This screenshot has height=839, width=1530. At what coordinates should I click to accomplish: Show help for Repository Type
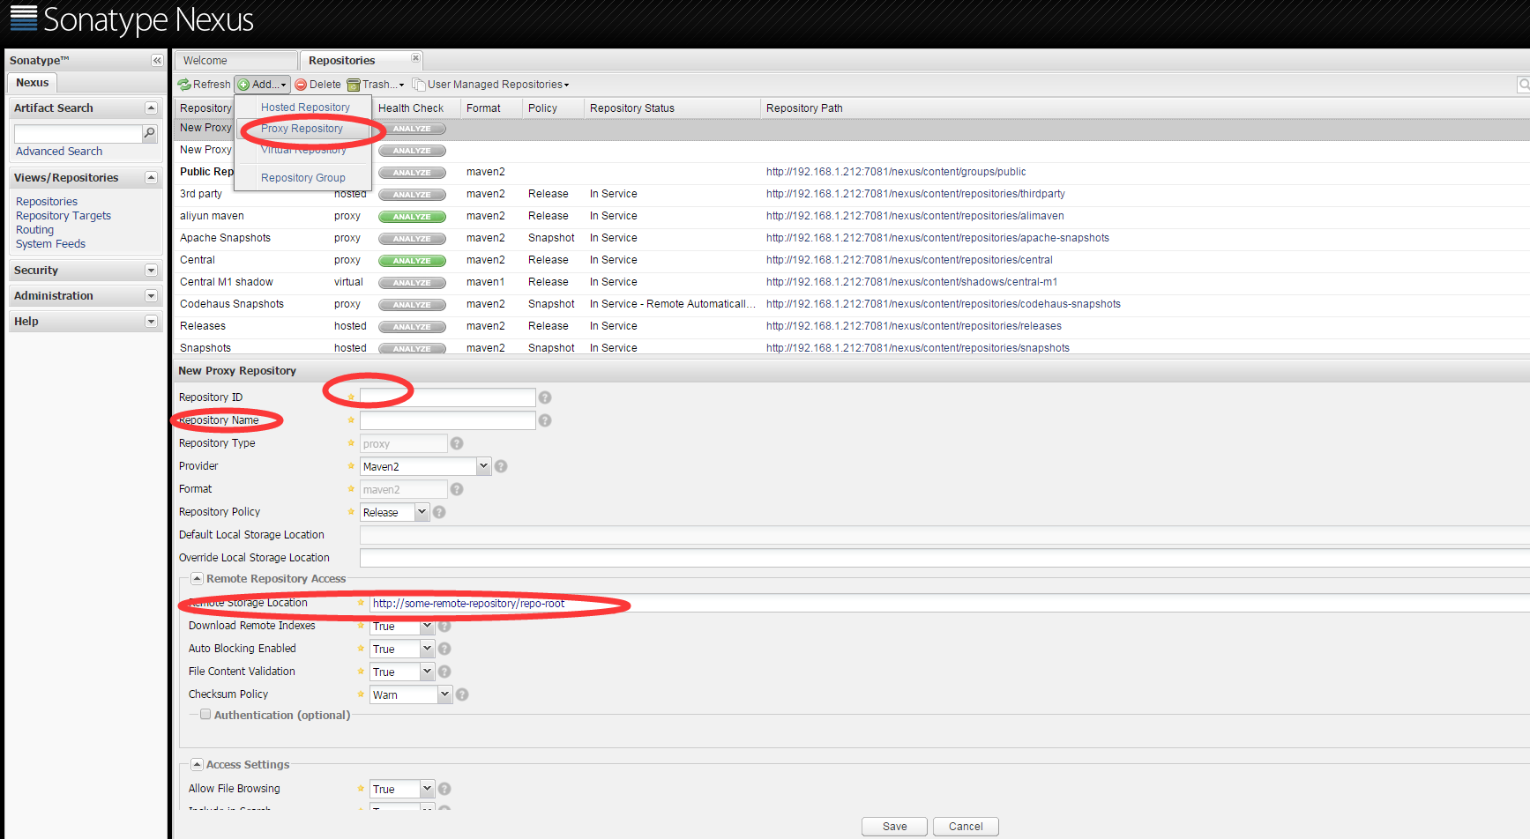pos(457,443)
